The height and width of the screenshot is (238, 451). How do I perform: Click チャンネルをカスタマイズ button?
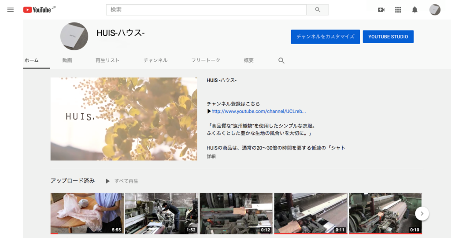coord(325,37)
